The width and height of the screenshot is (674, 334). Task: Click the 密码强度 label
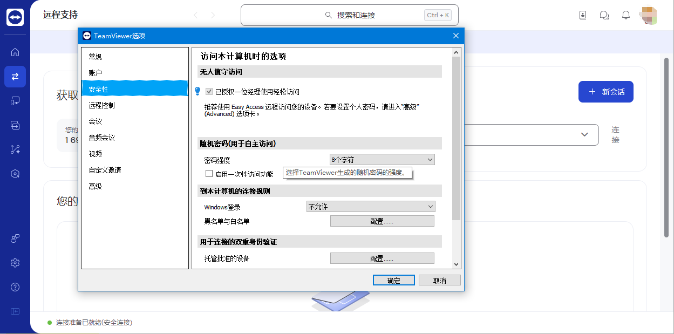click(217, 160)
